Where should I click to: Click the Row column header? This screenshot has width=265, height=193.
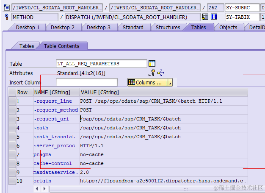(x=25, y=92)
